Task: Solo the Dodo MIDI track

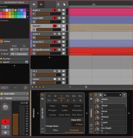Action: click(59, 18)
